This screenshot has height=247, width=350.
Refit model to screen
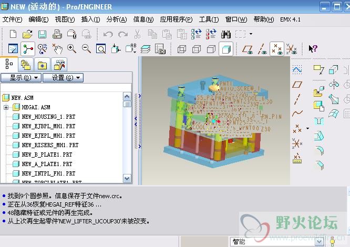click(x=101, y=48)
